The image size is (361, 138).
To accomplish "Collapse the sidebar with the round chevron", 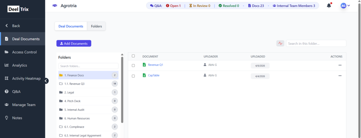I will coord(46,81).
